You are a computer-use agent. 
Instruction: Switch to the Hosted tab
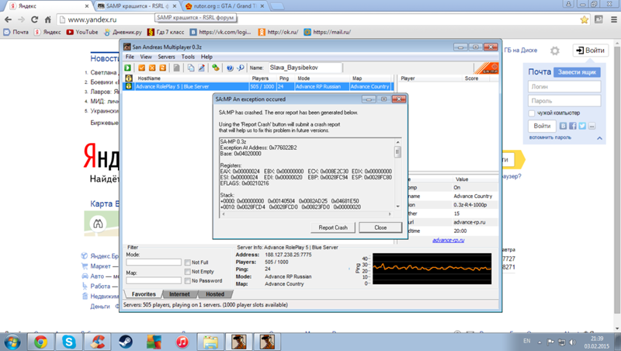pyautogui.click(x=215, y=294)
